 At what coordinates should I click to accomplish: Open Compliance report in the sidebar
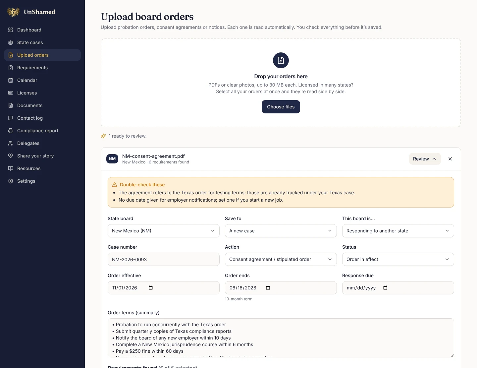(42, 131)
